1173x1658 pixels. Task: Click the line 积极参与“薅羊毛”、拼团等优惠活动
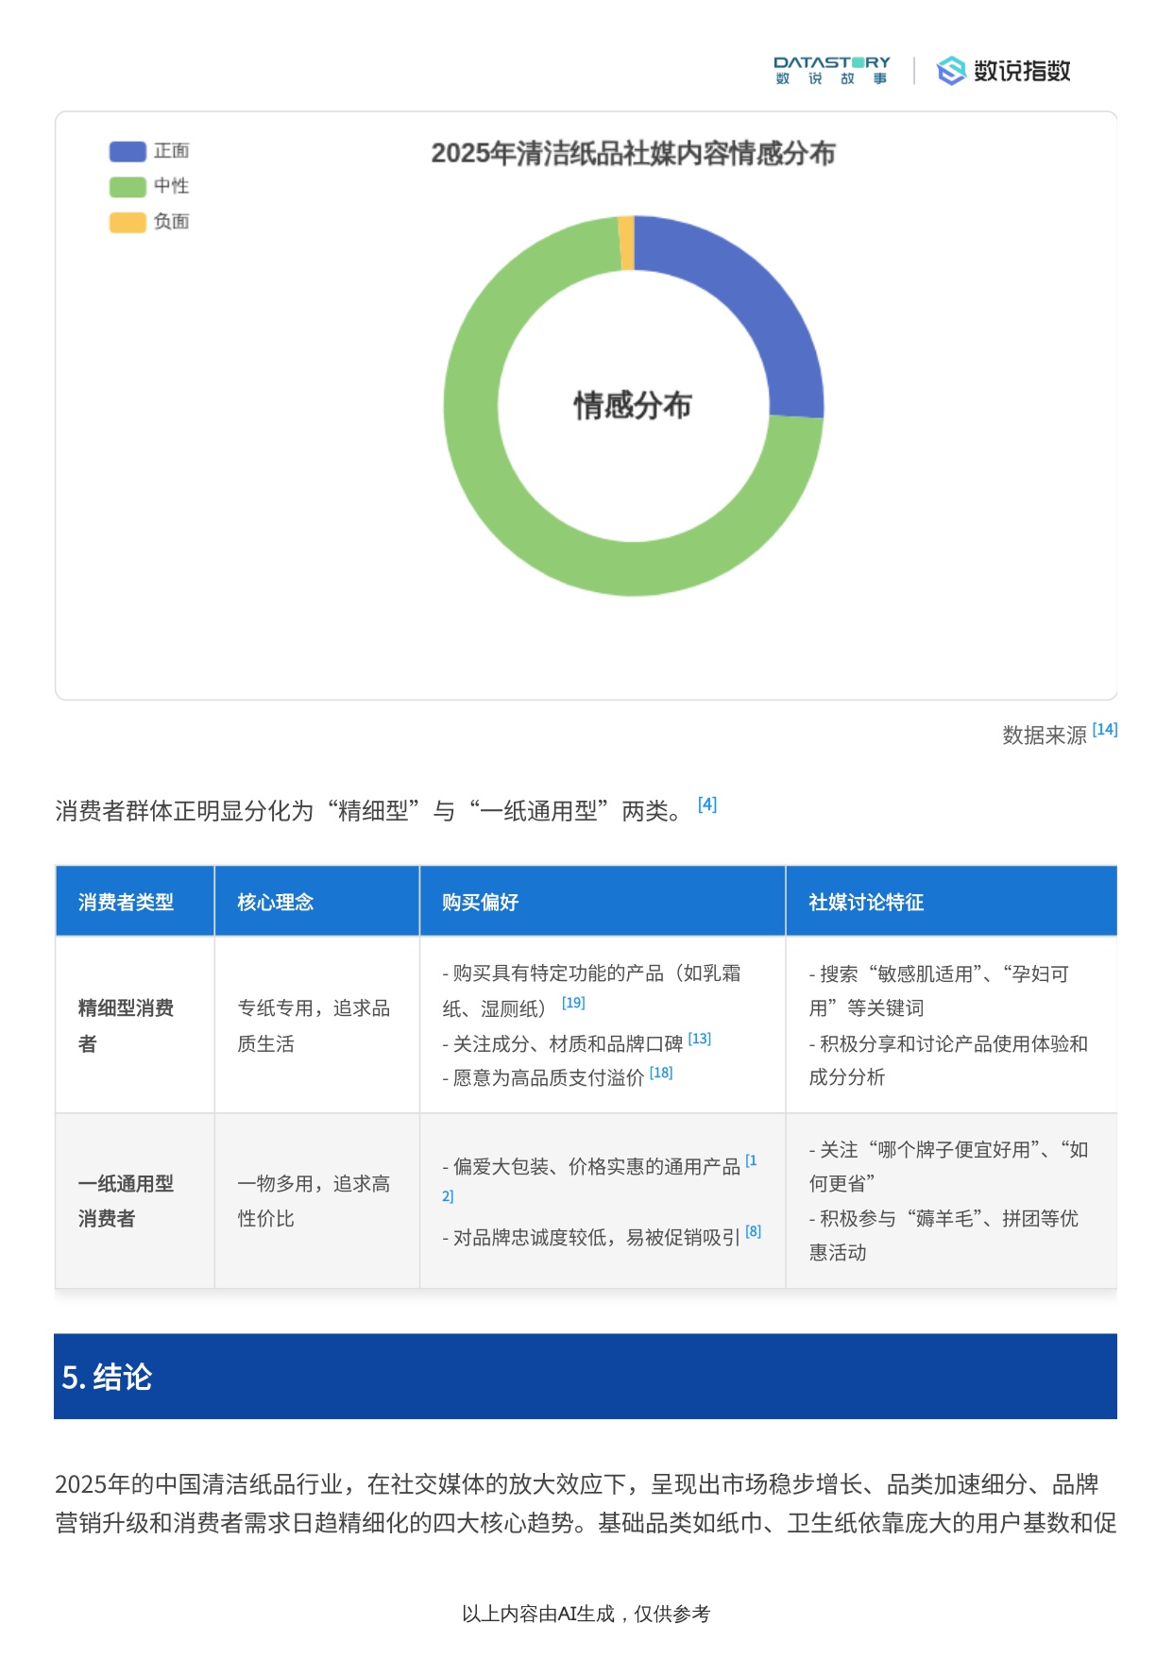943,1235
